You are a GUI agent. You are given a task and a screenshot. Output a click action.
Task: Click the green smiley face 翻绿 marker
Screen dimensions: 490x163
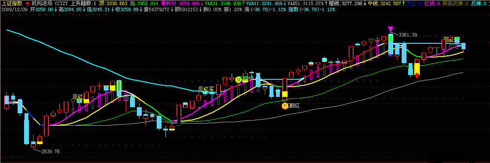click(239, 79)
